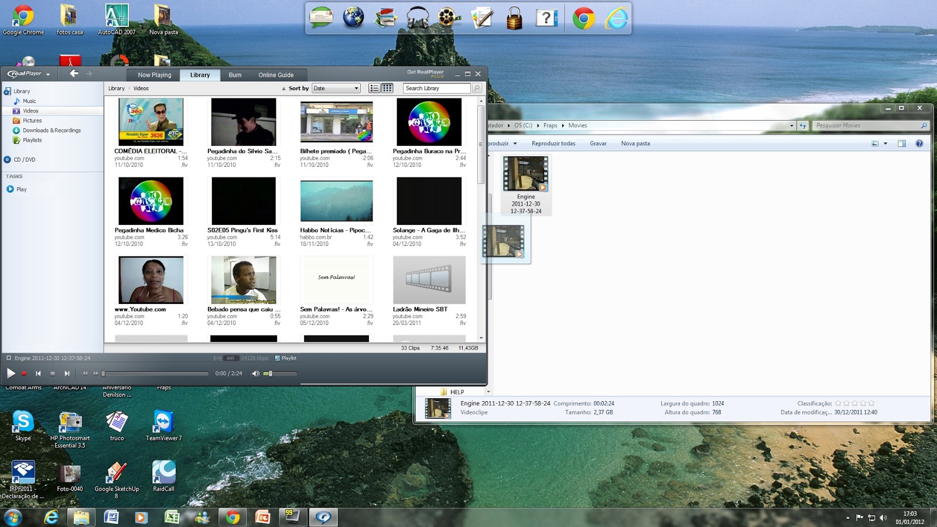This screenshot has height=527, width=937.
Task: Click the RealPlayer seek bar
Action: point(155,374)
